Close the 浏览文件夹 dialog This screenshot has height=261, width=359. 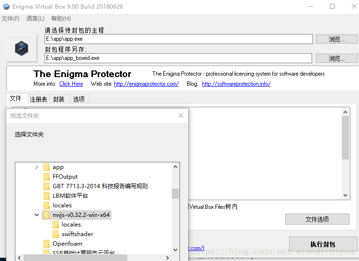click(x=181, y=115)
